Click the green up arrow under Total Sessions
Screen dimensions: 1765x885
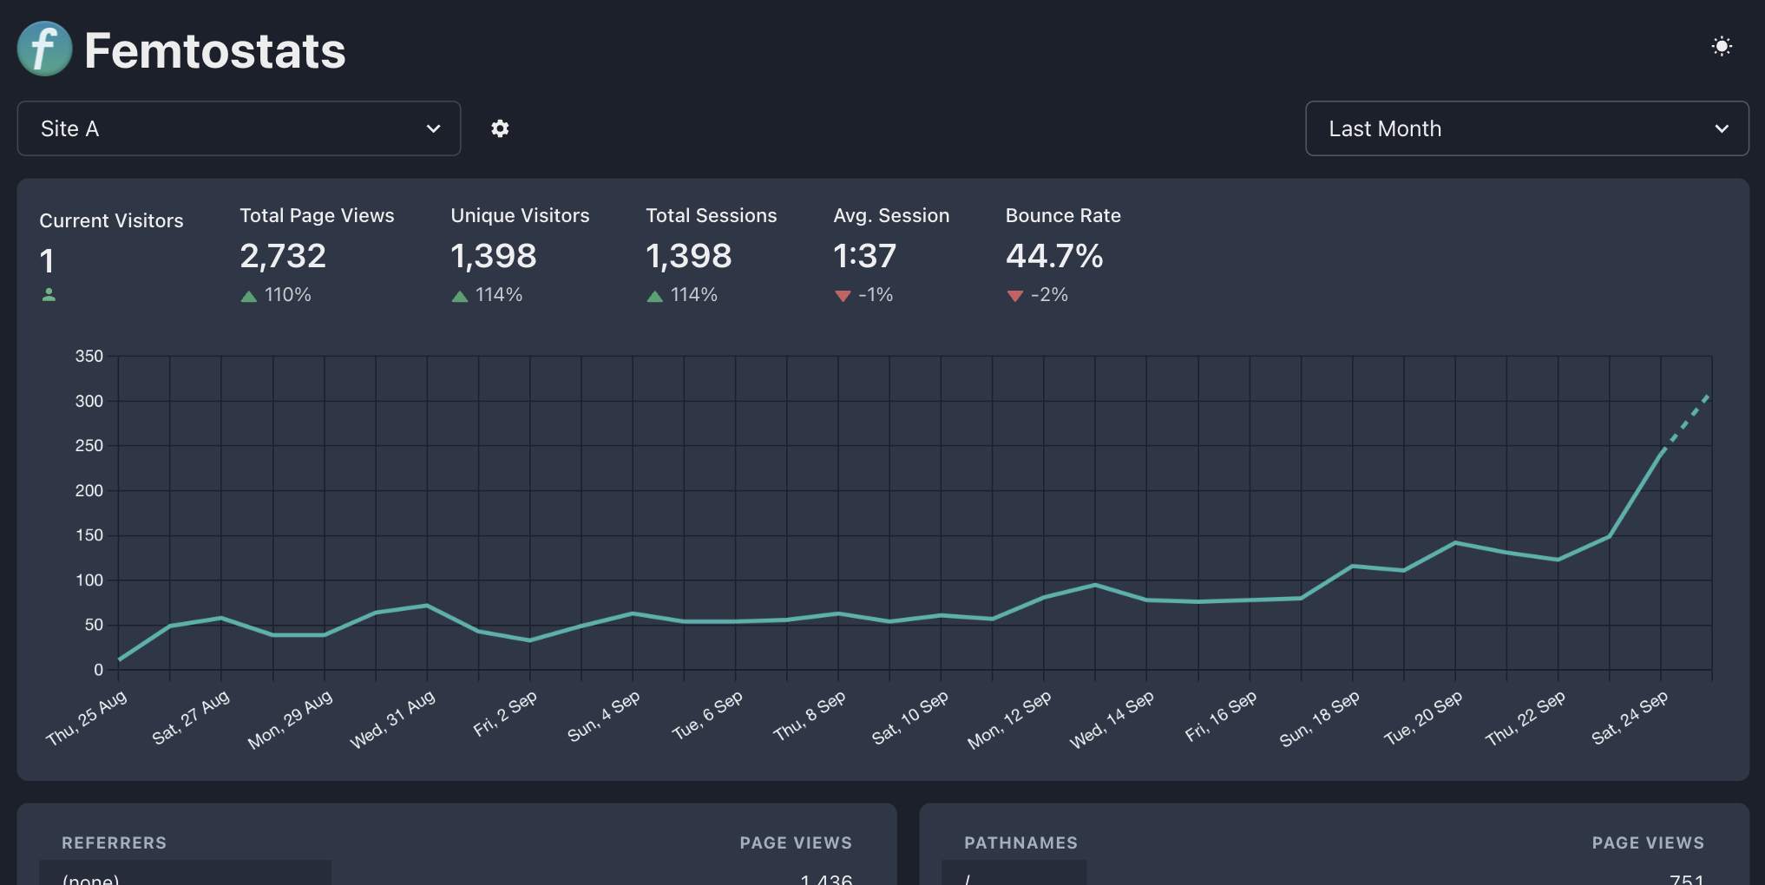[655, 296]
